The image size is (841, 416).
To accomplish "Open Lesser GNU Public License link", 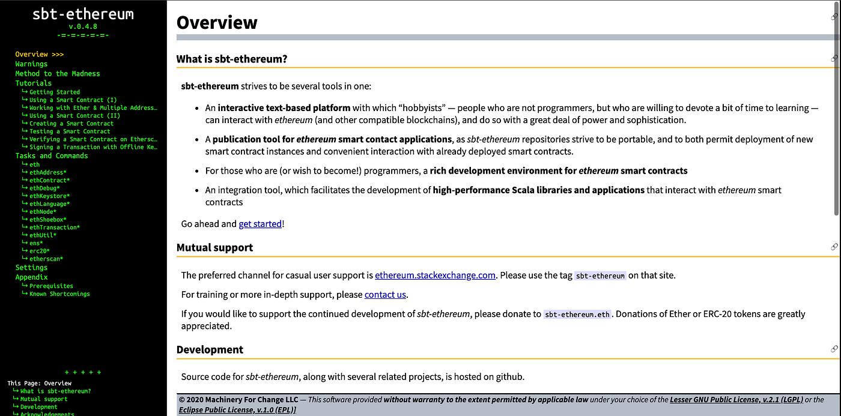I will tap(736, 399).
